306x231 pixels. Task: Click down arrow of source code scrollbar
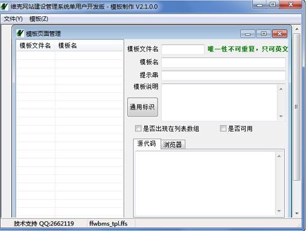click(279, 211)
